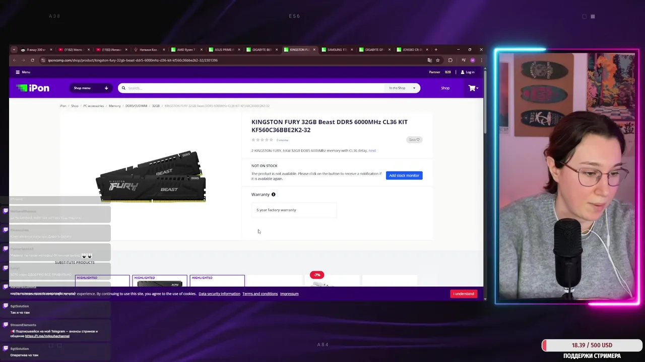Click the next link in description
645x362 pixels.
[x=372, y=151]
